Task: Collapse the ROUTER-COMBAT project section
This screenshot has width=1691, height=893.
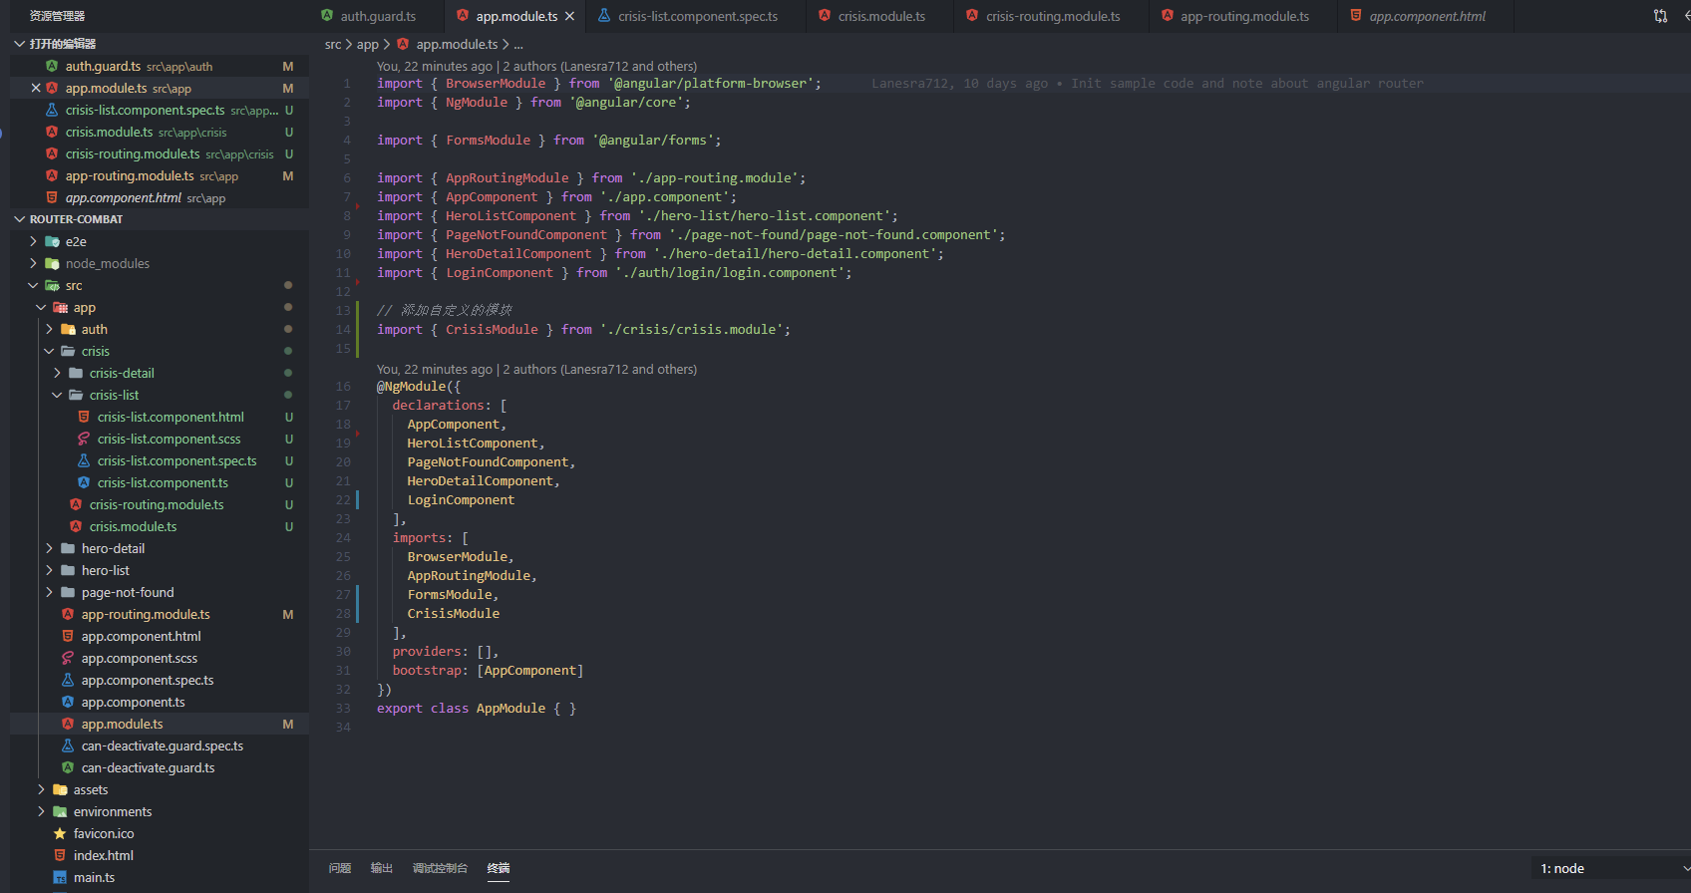Action: point(19,219)
